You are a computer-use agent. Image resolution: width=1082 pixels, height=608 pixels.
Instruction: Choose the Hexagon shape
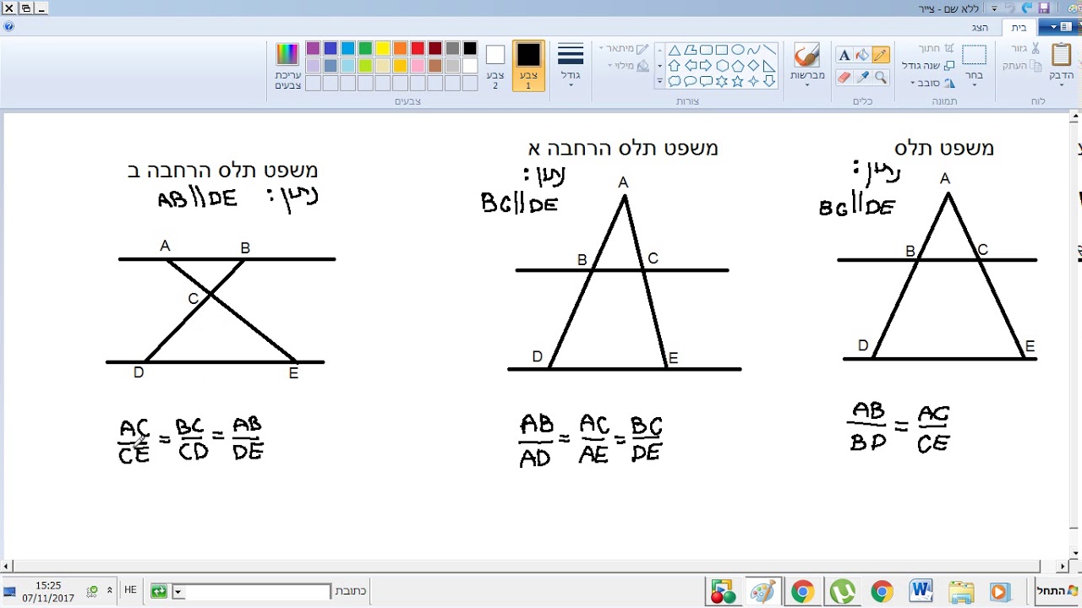click(722, 65)
